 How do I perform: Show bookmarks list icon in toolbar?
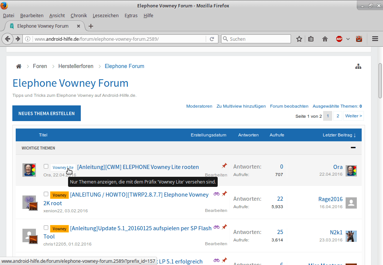(311, 39)
